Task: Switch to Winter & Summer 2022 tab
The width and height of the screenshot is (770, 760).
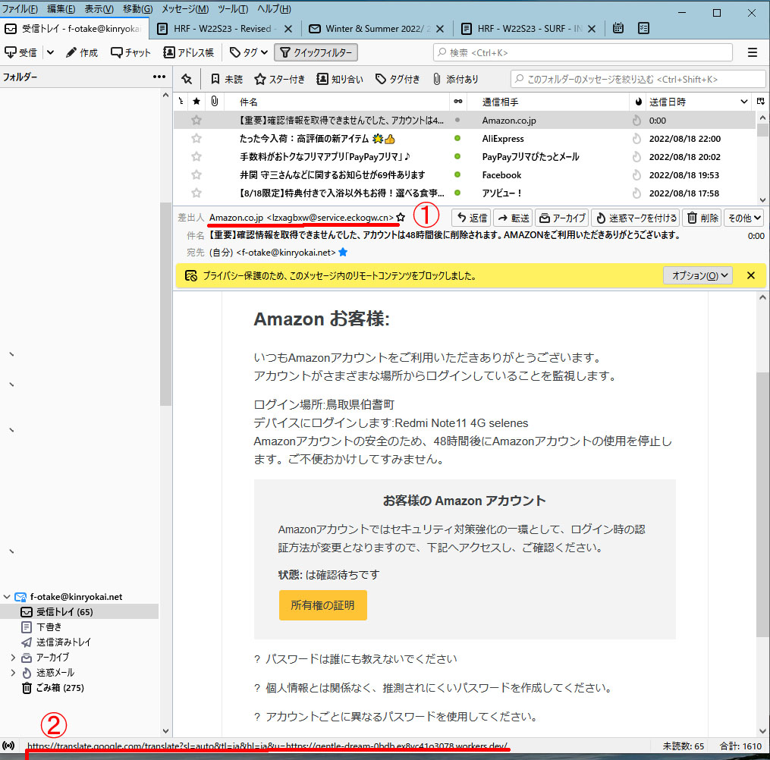Action: tap(376, 29)
